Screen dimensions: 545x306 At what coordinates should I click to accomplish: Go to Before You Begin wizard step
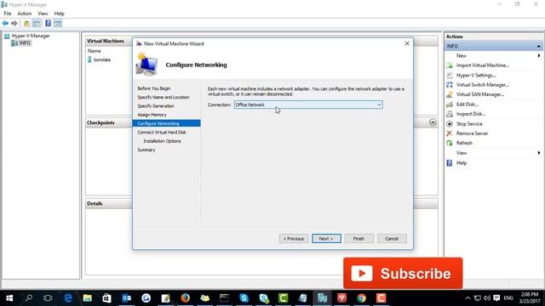point(153,88)
